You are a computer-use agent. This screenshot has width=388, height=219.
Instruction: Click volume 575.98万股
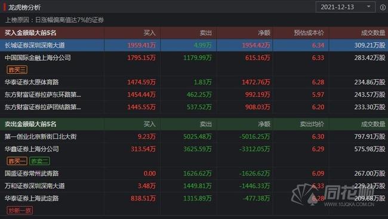[369, 149]
